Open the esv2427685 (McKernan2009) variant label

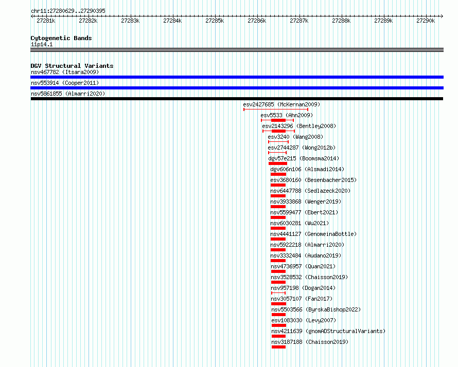[x=281, y=104]
